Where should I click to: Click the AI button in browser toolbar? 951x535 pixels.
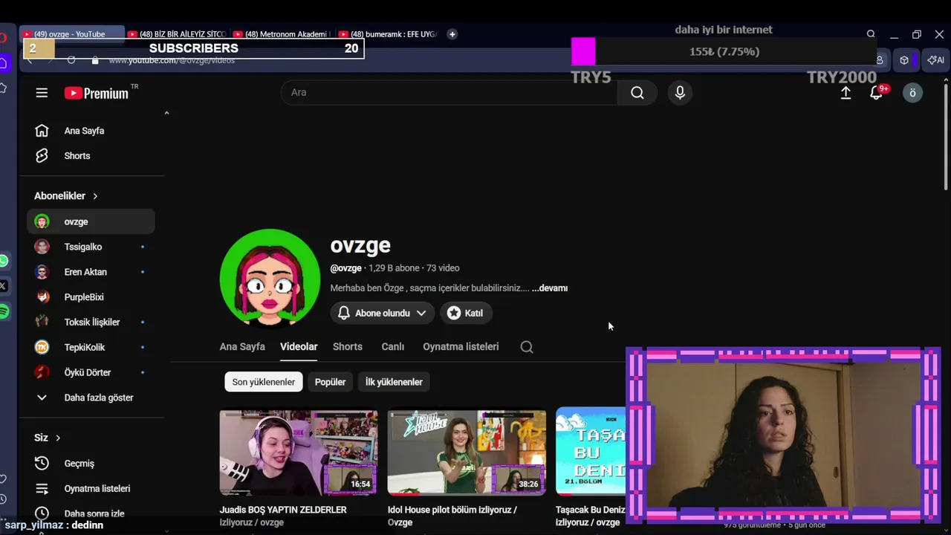(x=936, y=60)
